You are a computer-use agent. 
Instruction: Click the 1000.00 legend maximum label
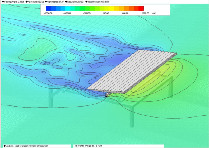coord(145,14)
